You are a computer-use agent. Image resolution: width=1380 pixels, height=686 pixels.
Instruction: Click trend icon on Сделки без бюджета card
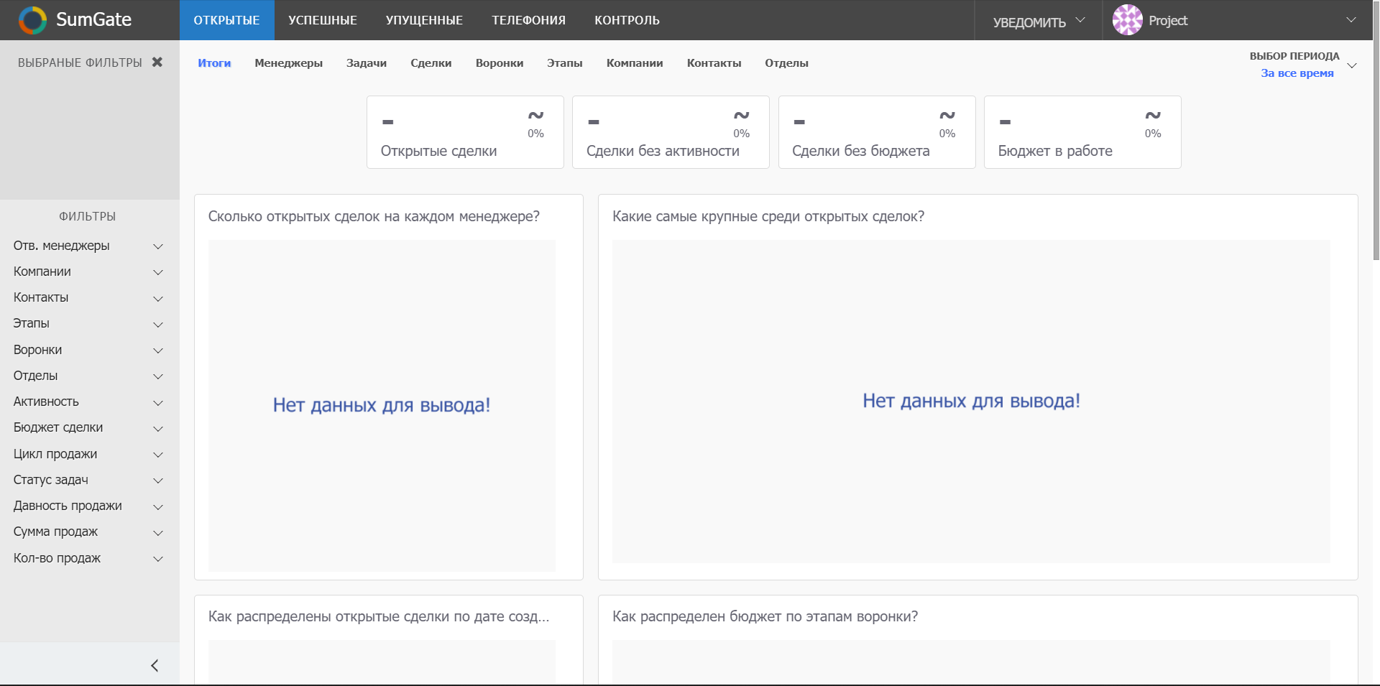[x=947, y=115]
